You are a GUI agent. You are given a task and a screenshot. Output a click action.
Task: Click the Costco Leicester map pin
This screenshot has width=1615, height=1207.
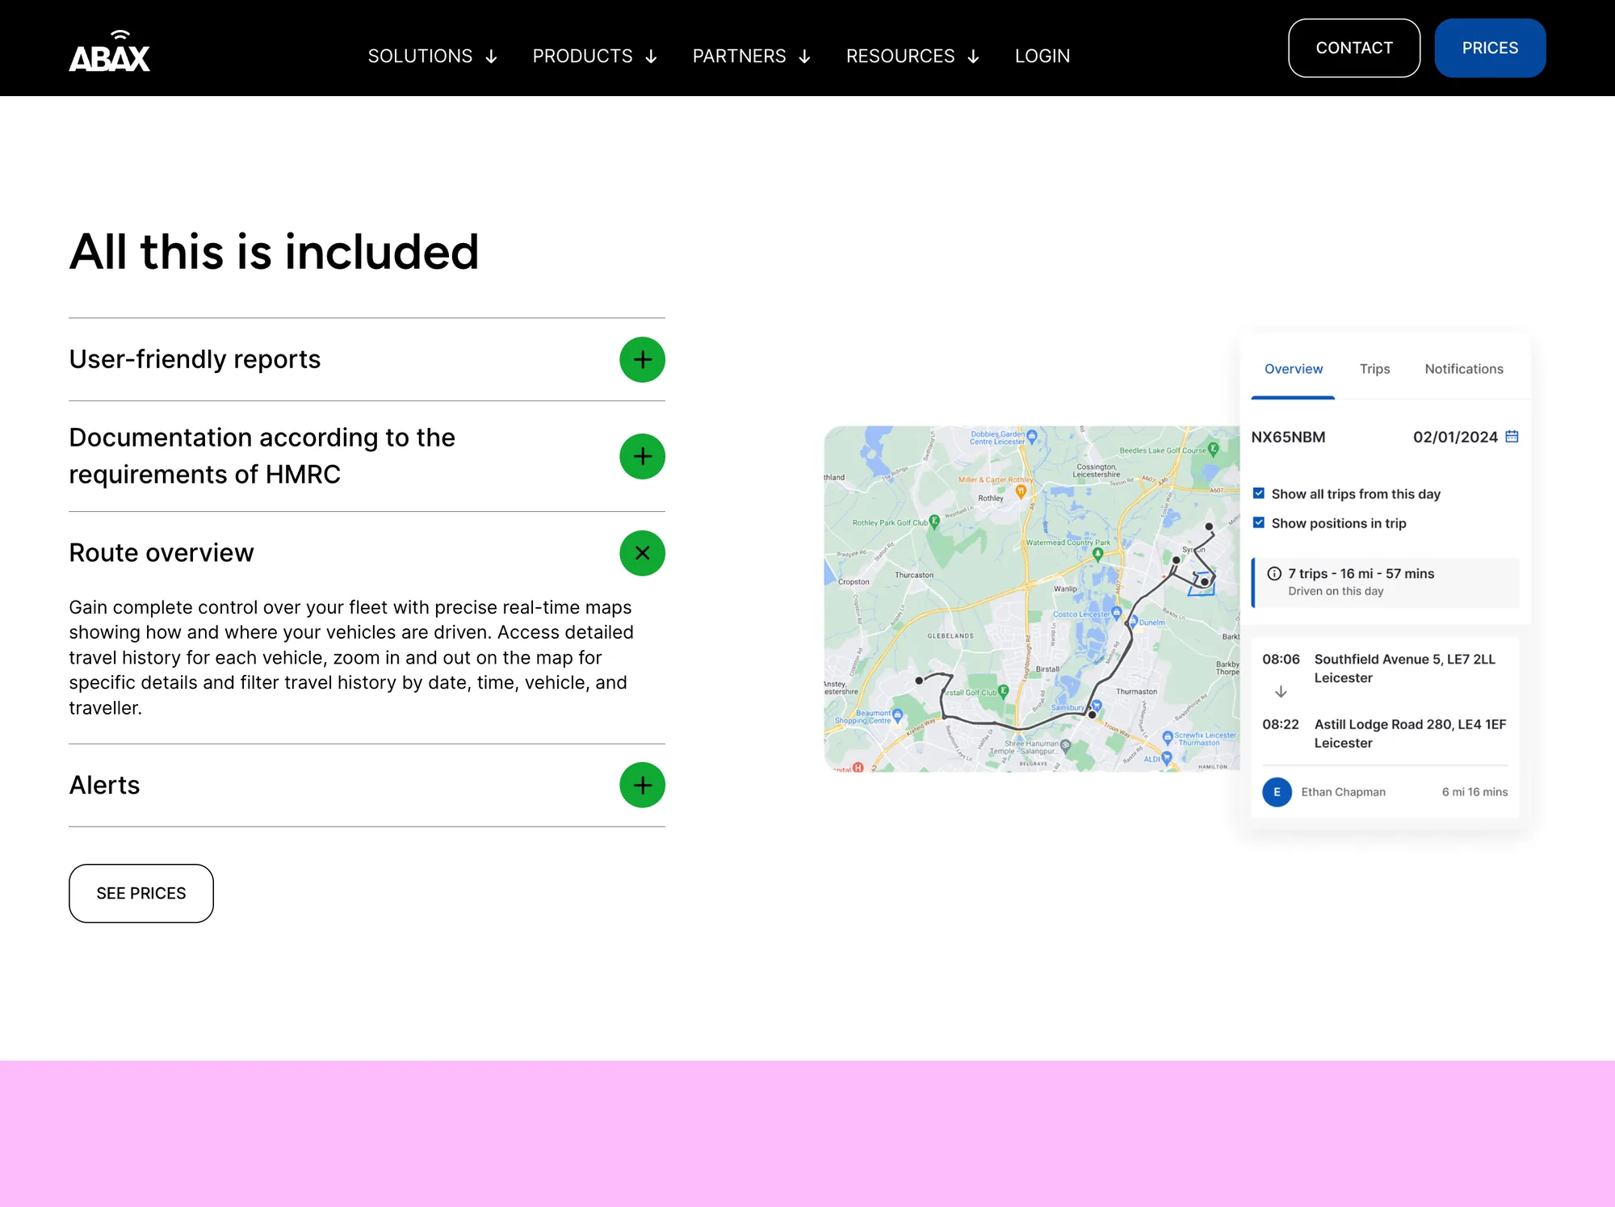pos(1117,613)
